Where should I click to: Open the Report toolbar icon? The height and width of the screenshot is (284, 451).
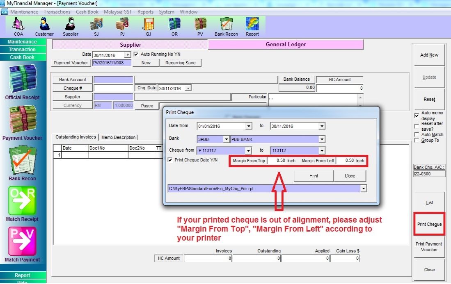(x=252, y=26)
